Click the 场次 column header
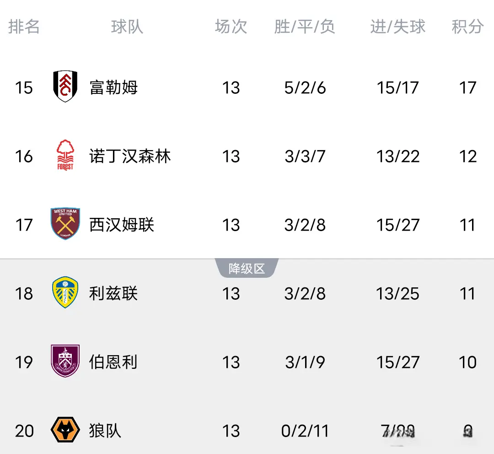The width and height of the screenshot is (494, 454). 231,27
